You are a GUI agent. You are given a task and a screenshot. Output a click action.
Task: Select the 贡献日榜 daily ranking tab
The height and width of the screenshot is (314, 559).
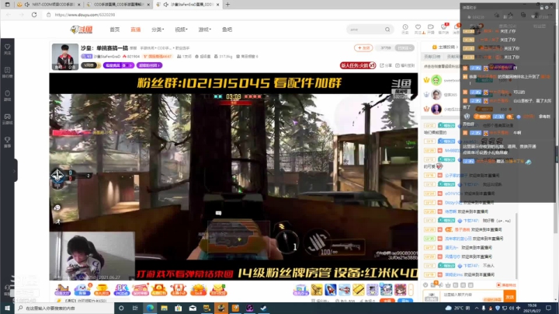point(432,57)
